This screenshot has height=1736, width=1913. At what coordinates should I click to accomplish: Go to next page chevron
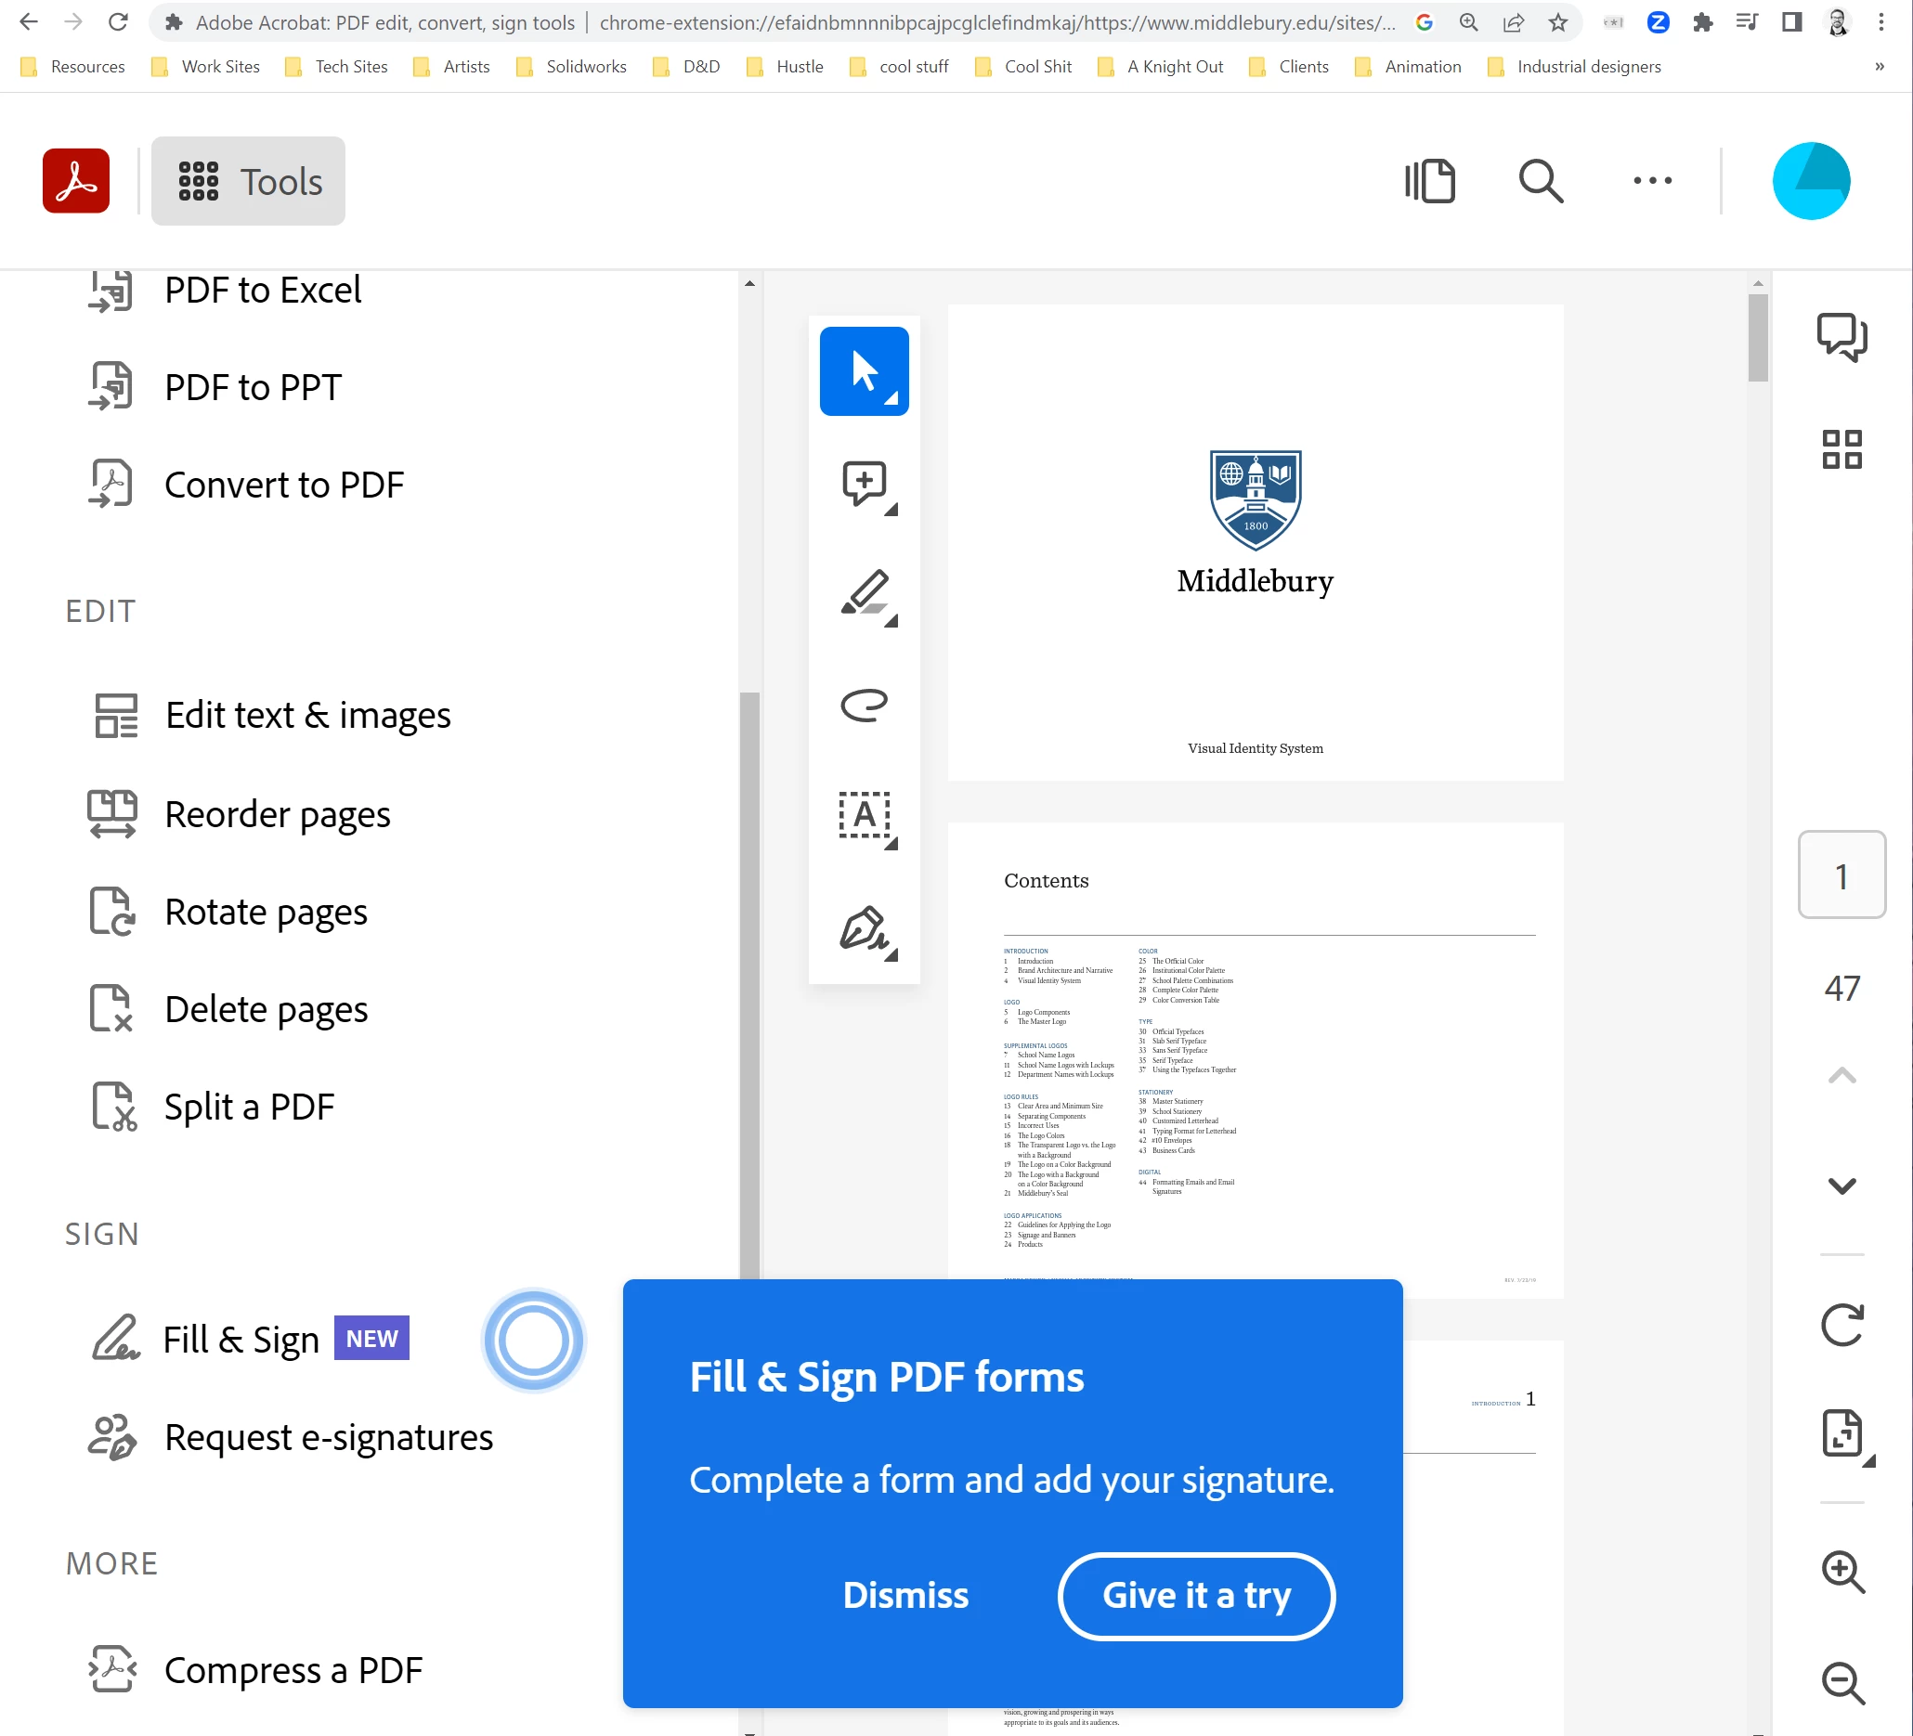point(1841,1185)
